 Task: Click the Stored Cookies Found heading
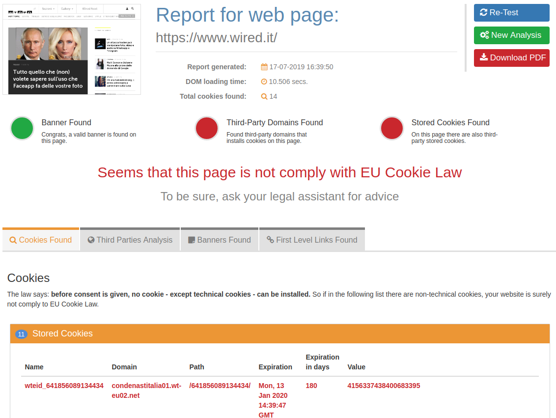click(x=450, y=123)
